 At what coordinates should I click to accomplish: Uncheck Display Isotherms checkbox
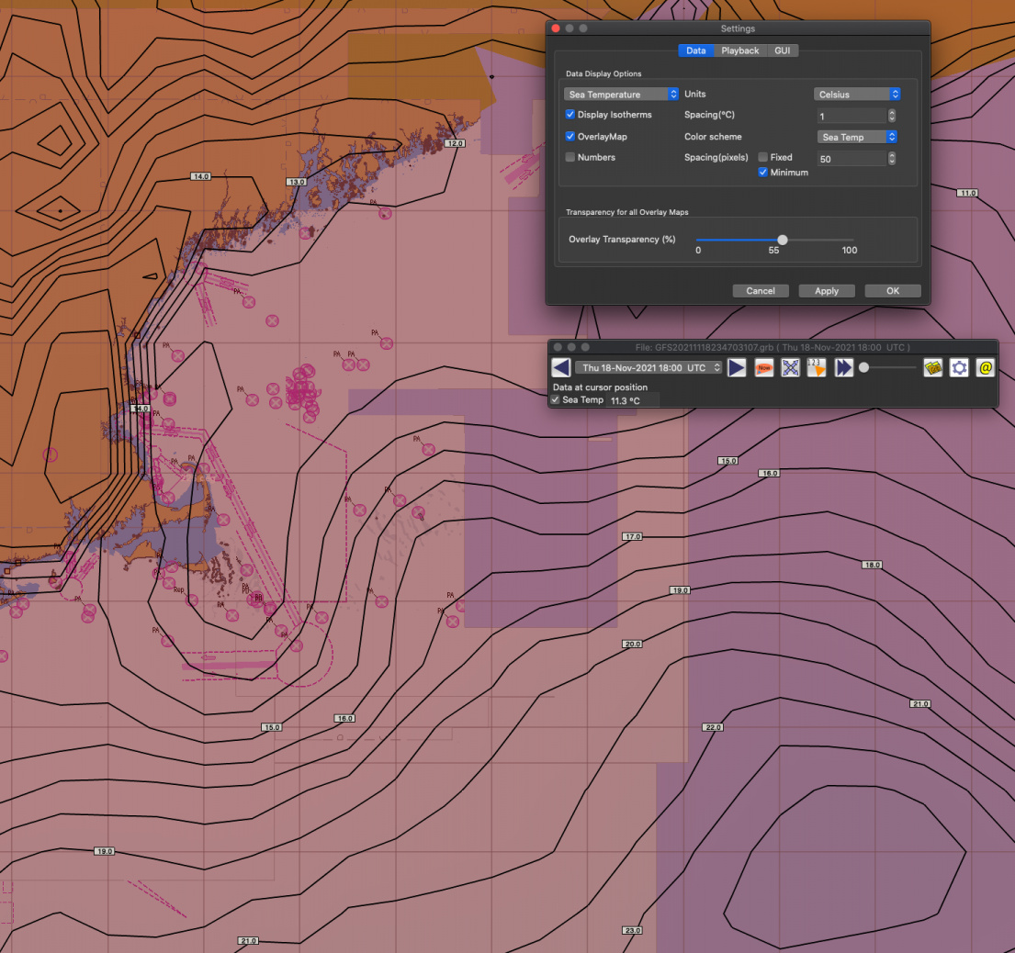point(570,115)
